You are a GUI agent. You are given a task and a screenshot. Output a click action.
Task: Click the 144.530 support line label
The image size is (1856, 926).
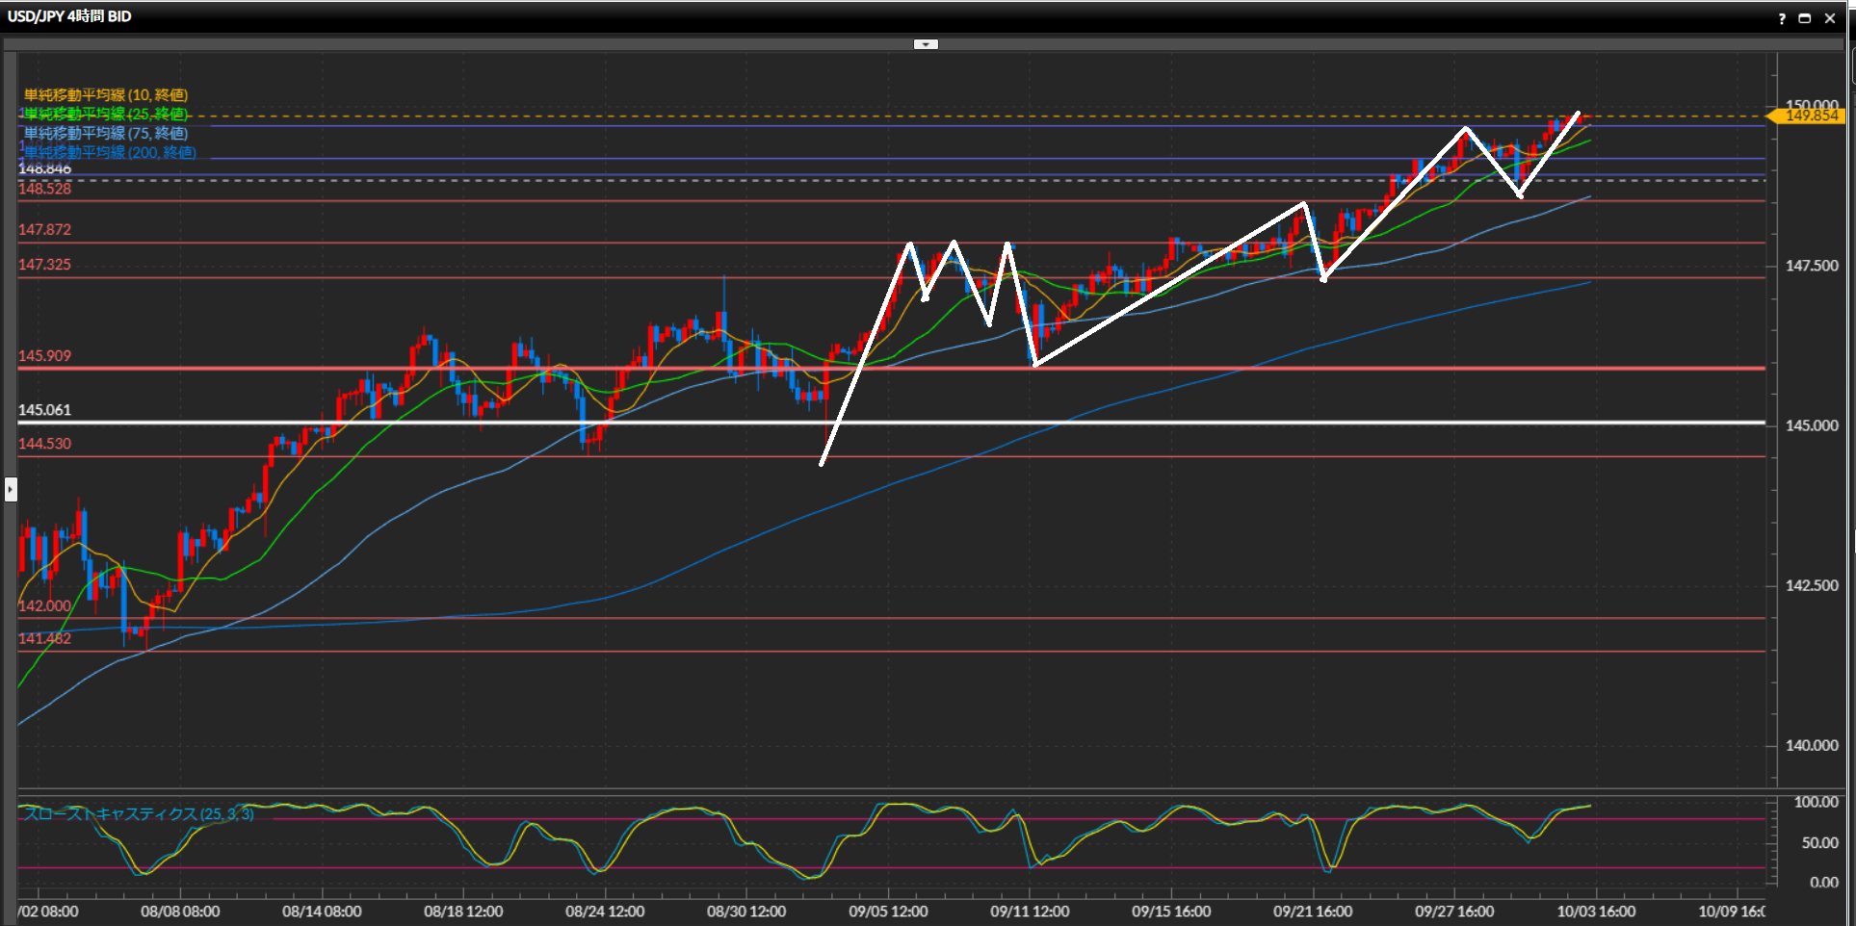point(45,444)
